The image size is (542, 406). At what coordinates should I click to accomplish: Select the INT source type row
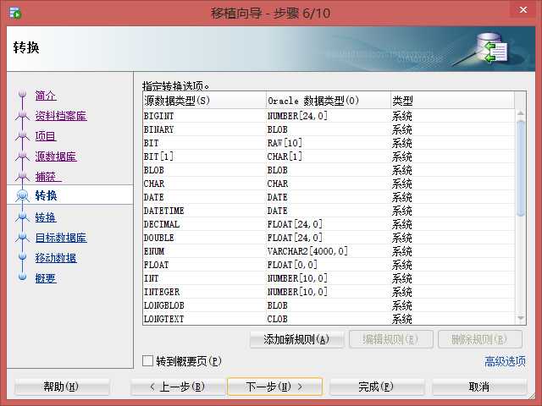click(329, 278)
